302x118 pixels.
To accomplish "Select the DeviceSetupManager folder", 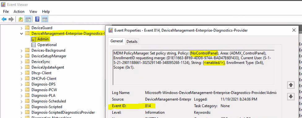I will (49, 56).
